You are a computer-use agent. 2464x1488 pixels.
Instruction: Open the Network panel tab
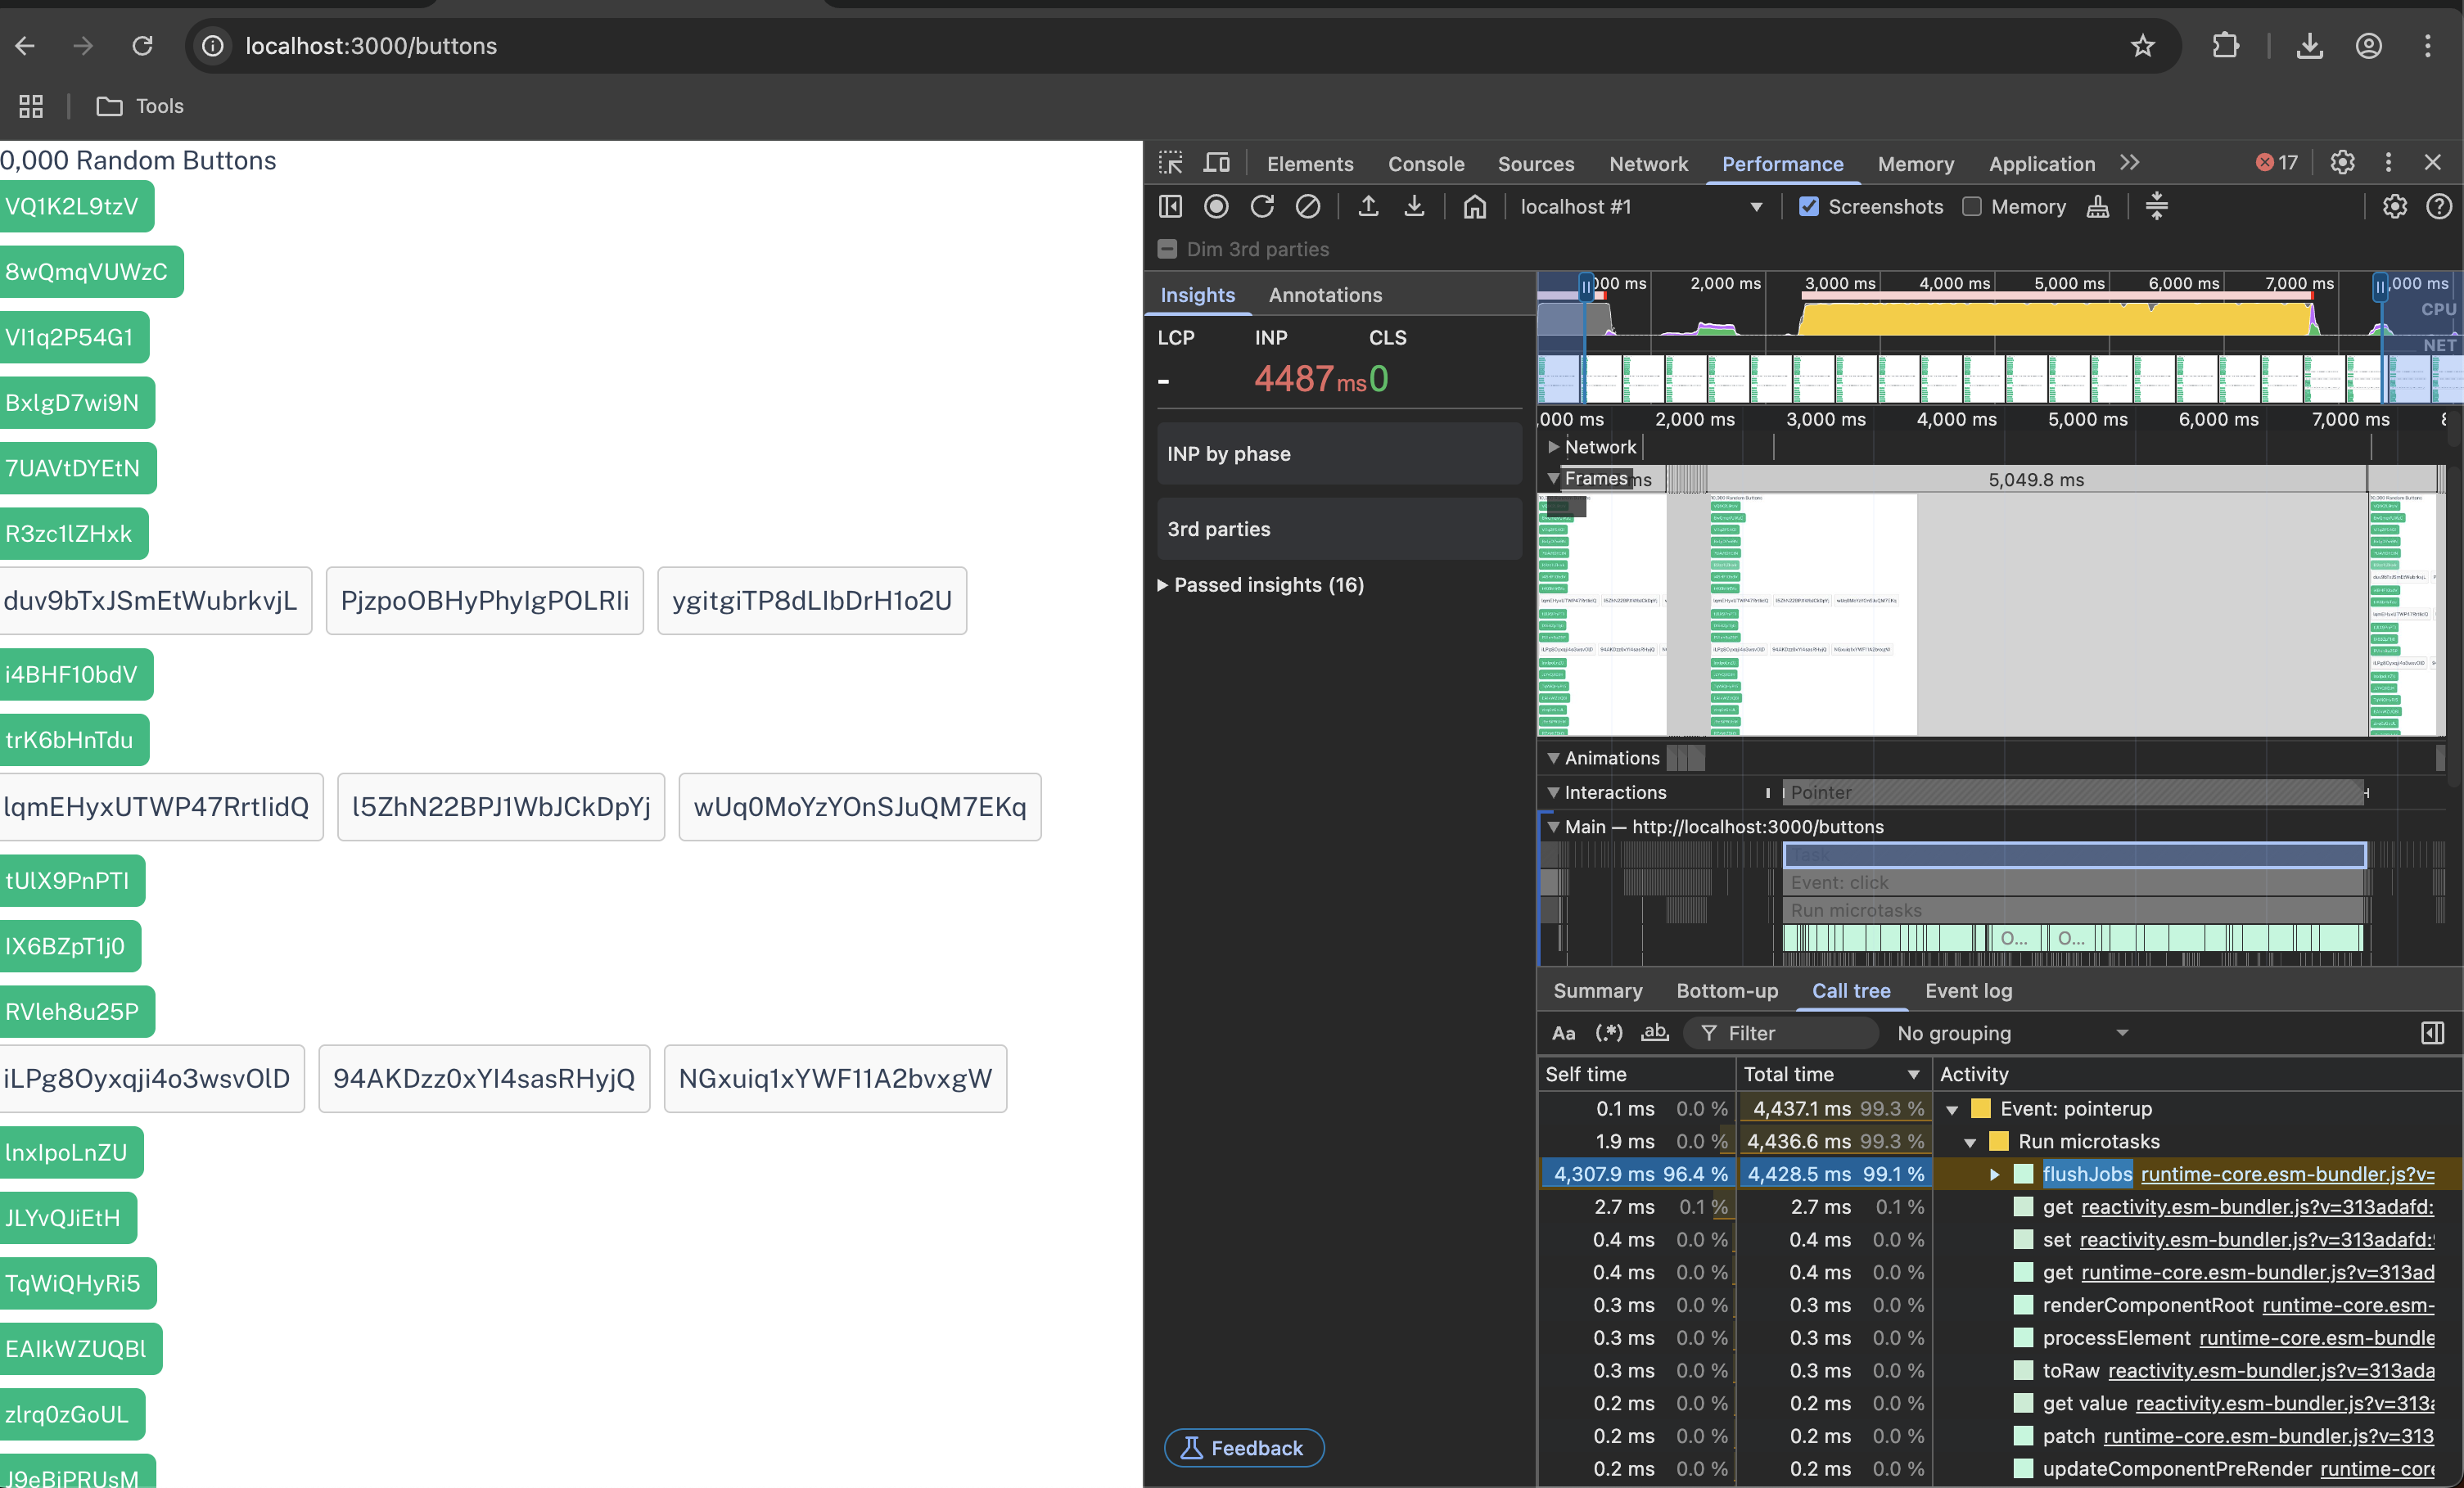tap(1647, 164)
